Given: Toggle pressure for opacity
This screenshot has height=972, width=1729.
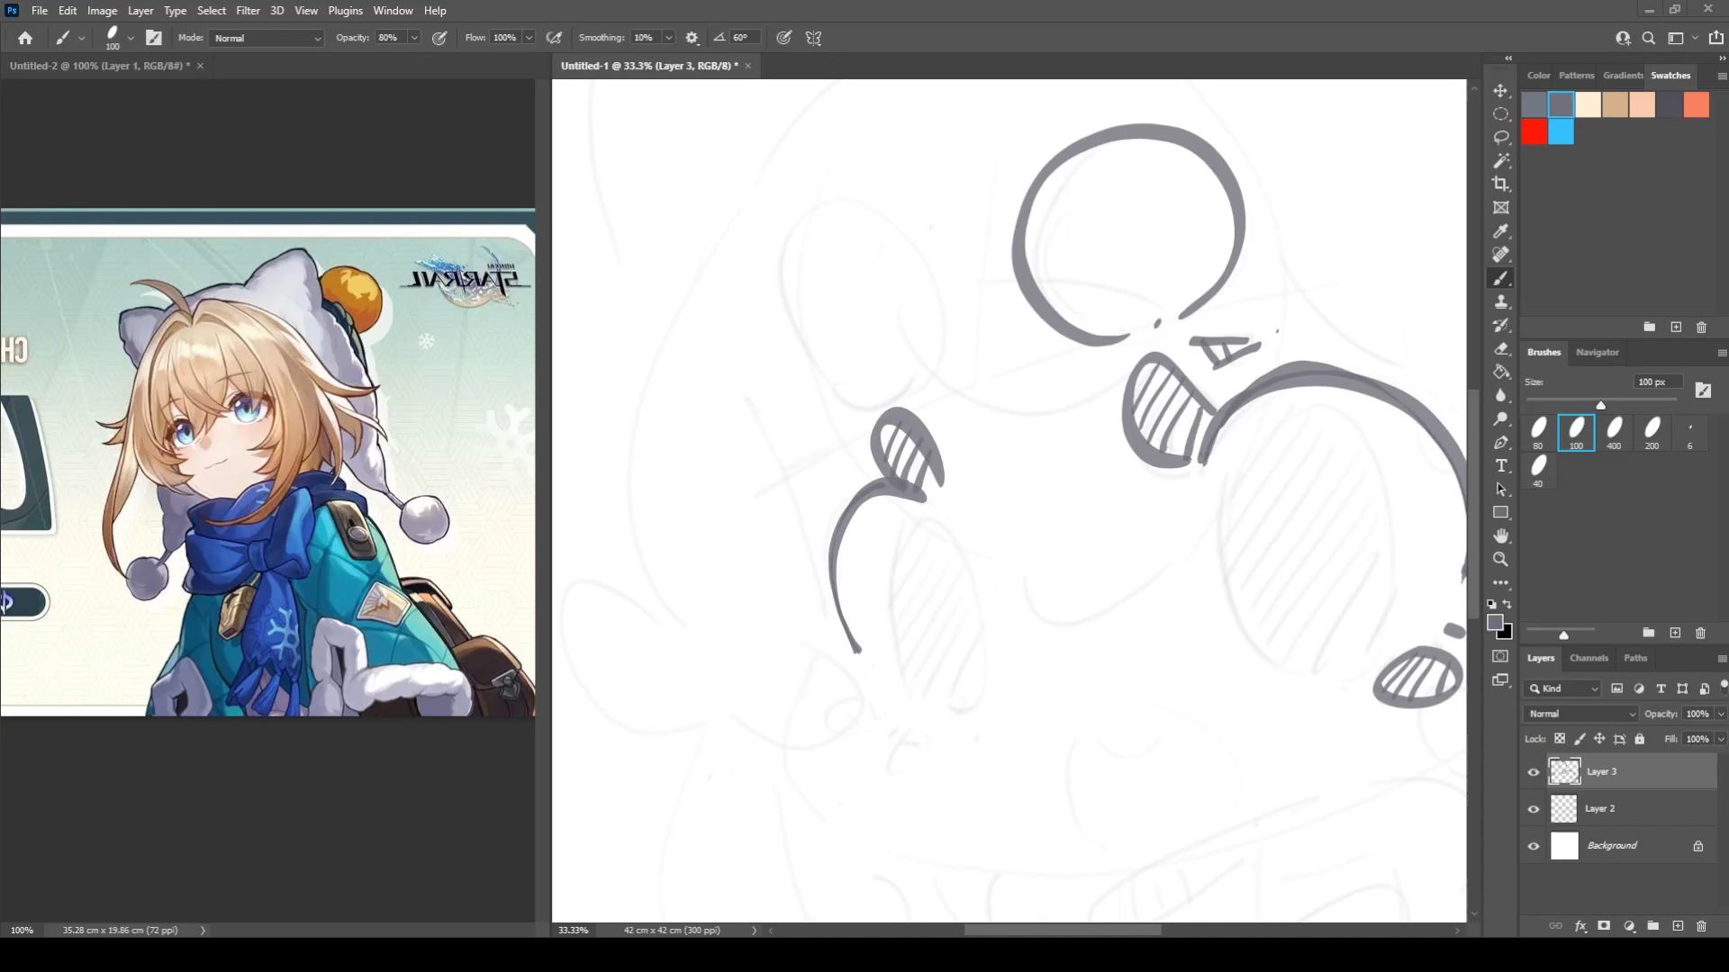Looking at the screenshot, I should coord(439,38).
